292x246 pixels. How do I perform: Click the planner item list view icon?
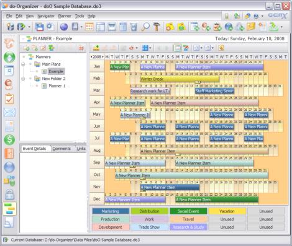coord(178,48)
